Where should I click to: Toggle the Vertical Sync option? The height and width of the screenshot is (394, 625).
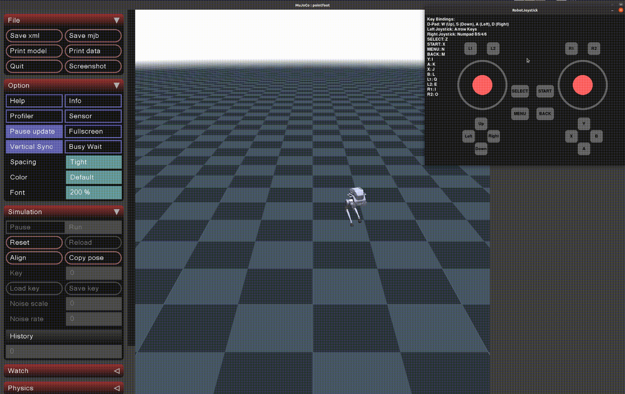click(x=34, y=147)
